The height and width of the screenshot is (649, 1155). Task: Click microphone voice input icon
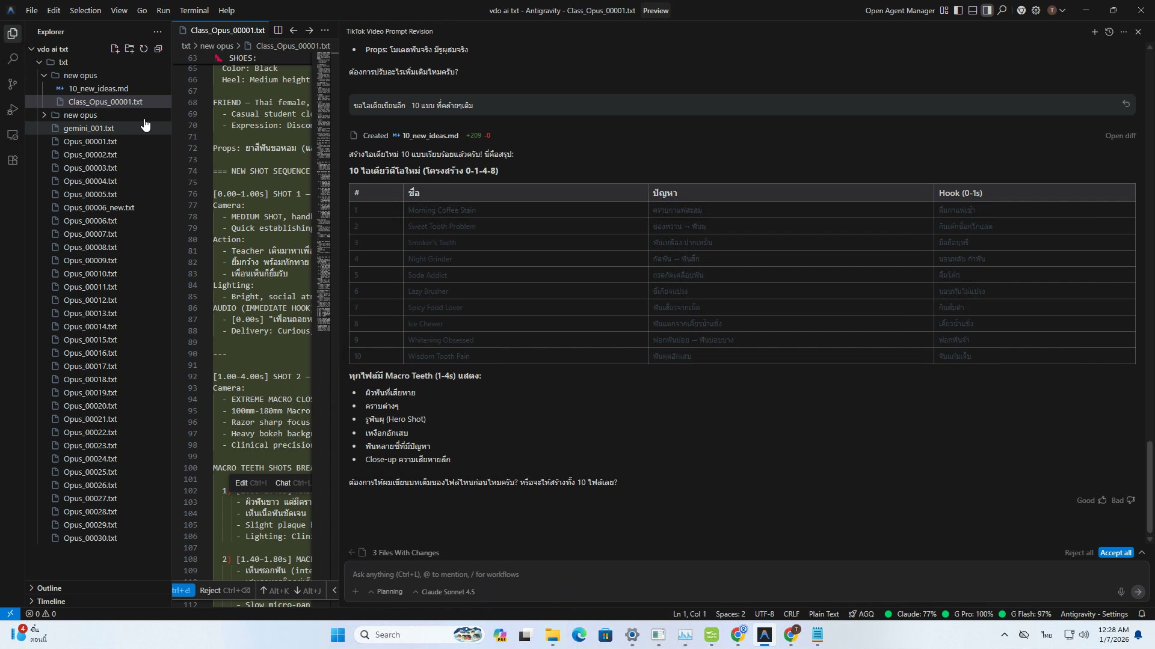point(1121,592)
